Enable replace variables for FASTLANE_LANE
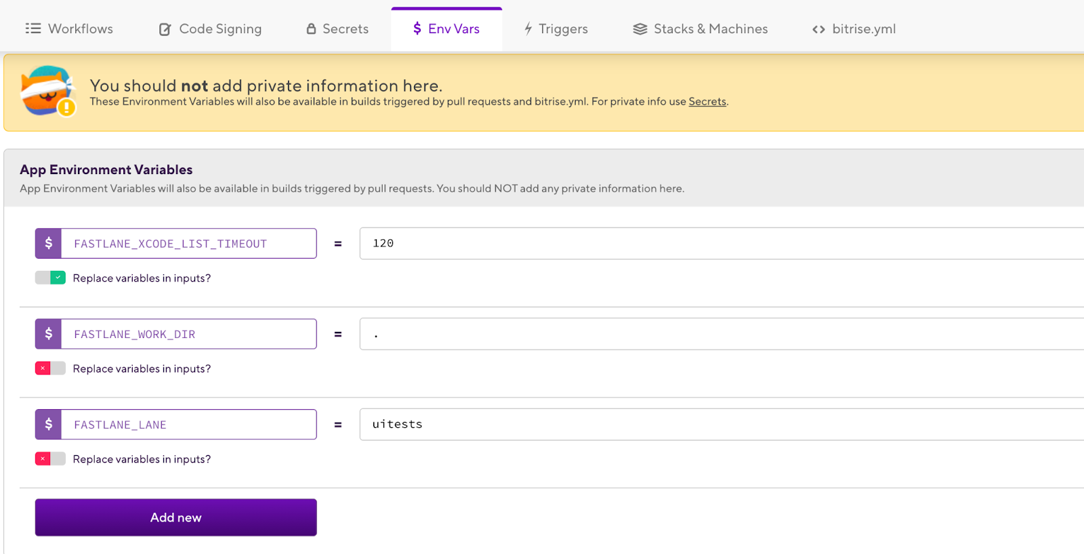This screenshot has height=554, width=1084. tap(51, 459)
